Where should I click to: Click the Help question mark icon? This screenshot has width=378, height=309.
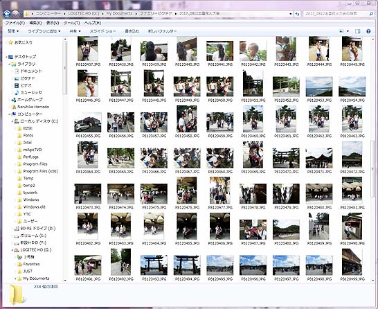[x=368, y=31]
